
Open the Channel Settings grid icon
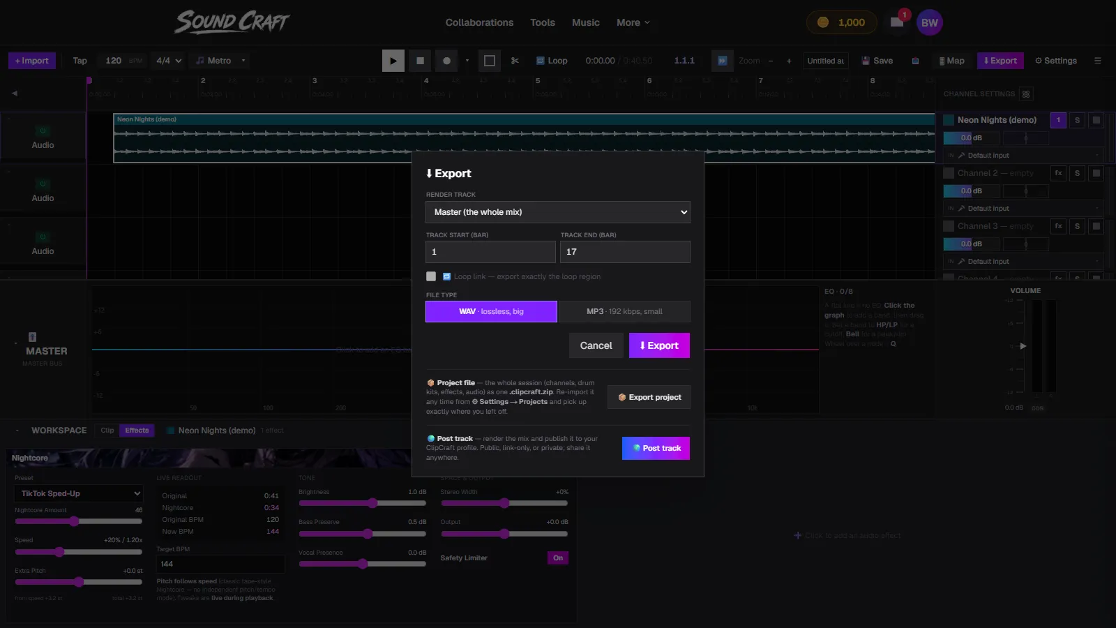pyautogui.click(x=1025, y=94)
